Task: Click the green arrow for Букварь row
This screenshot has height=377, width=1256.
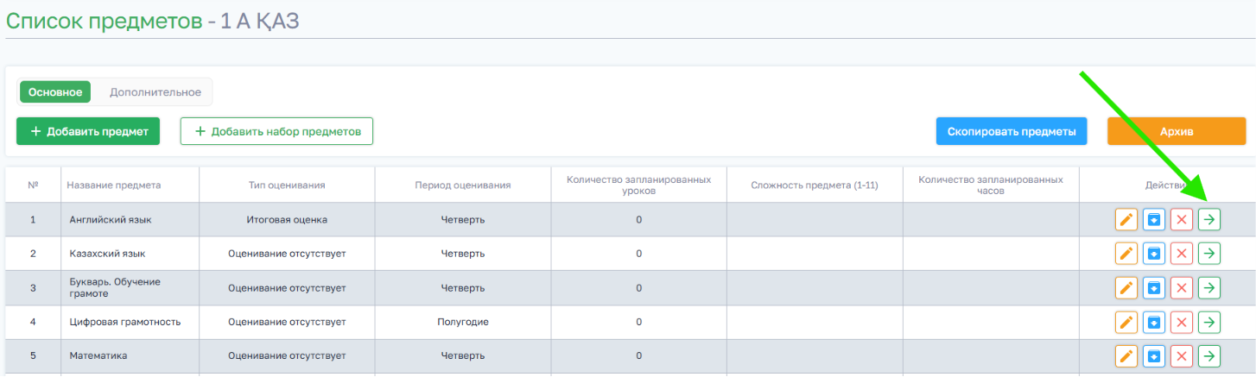Action: coord(1209,287)
